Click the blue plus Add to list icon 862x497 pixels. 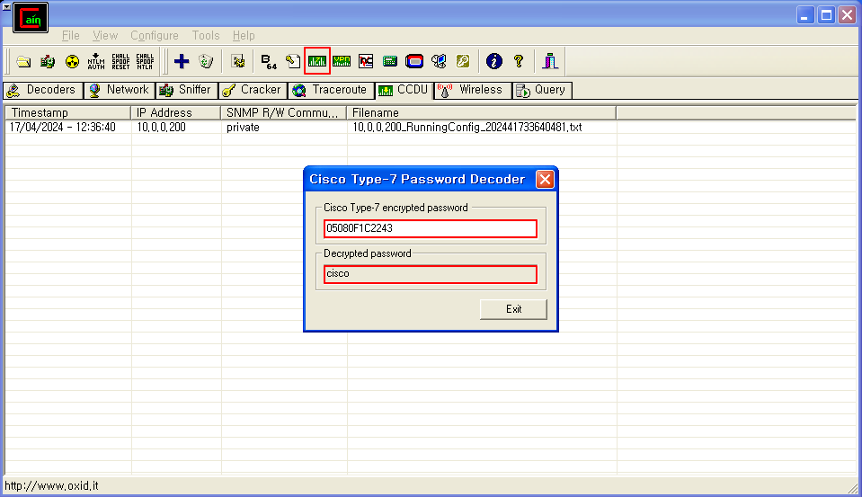[x=182, y=61]
